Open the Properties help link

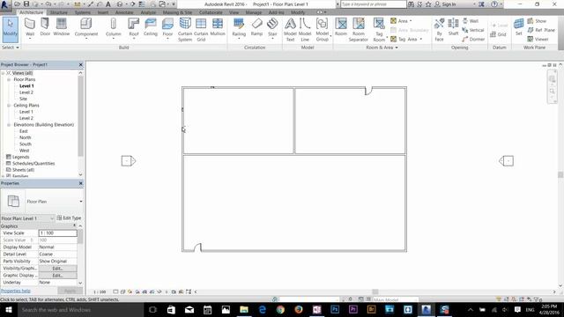pos(16,291)
